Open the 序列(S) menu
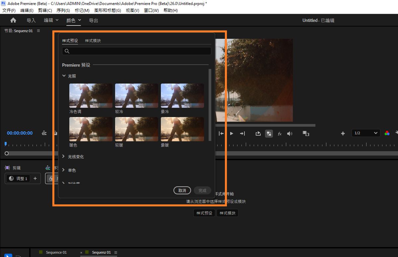The height and width of the screenshot is (257, 398). (63, 10)
